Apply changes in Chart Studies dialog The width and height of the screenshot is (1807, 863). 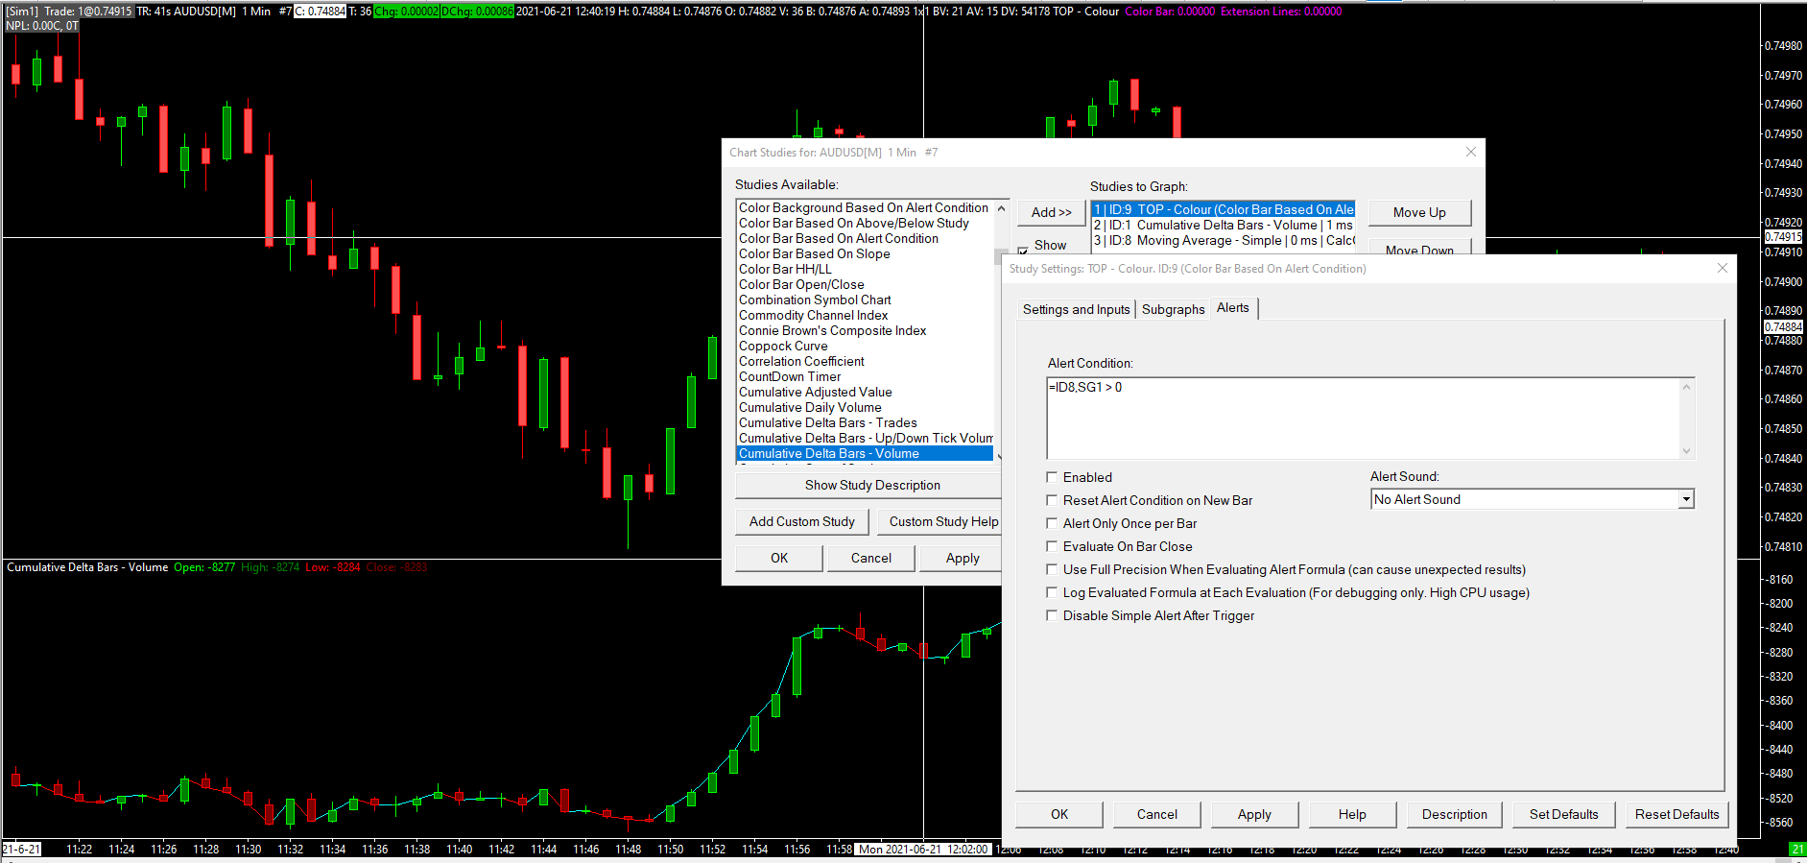pos(963,558)
